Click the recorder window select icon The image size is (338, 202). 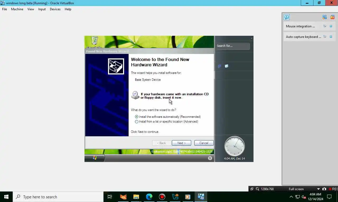(252, 189)
